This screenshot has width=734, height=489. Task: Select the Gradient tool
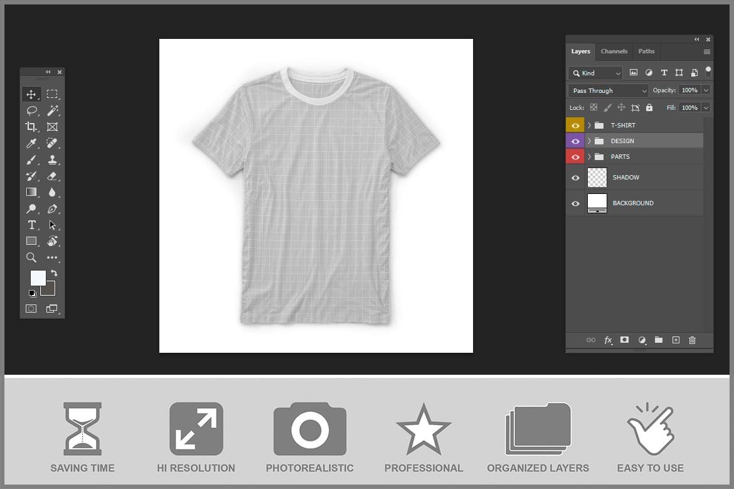pos(31,192)
